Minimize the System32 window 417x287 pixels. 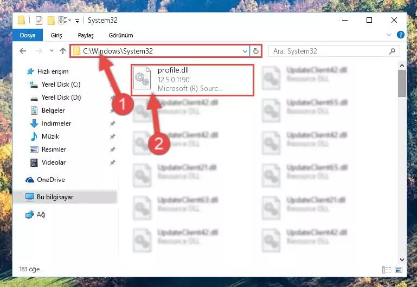click(x=345, y=20)
